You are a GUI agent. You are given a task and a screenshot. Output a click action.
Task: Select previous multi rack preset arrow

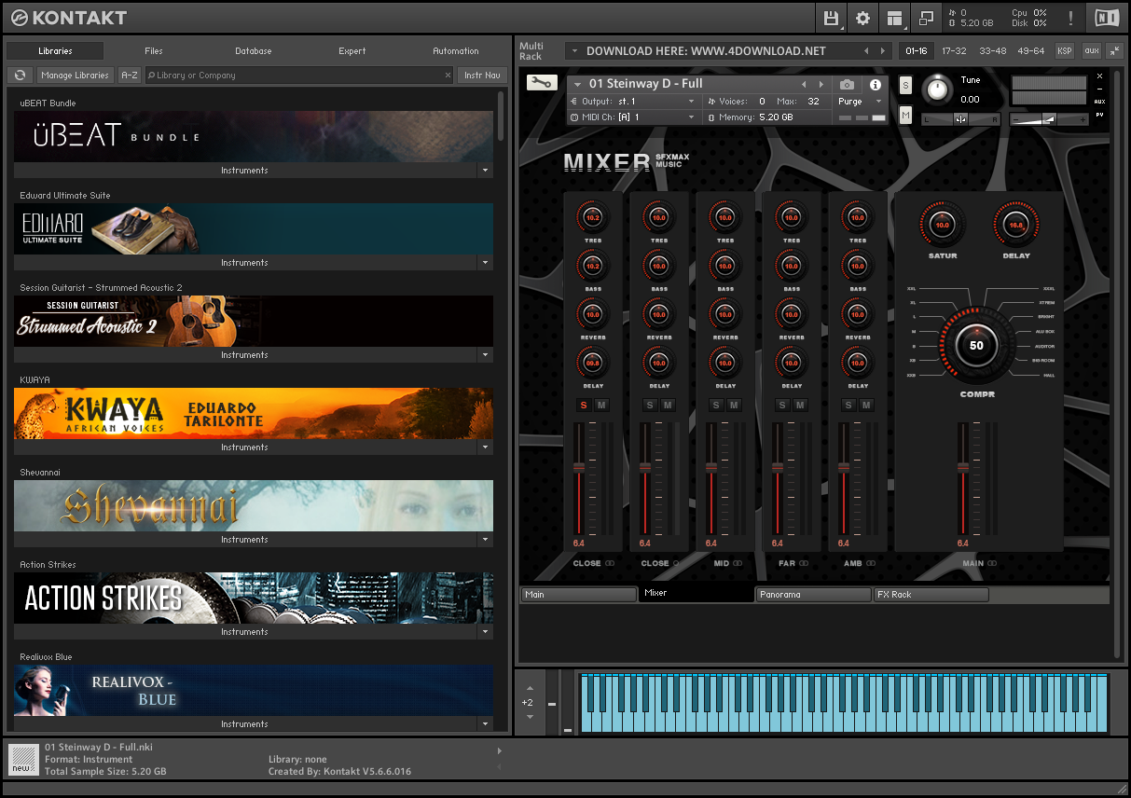click(866, 51)
